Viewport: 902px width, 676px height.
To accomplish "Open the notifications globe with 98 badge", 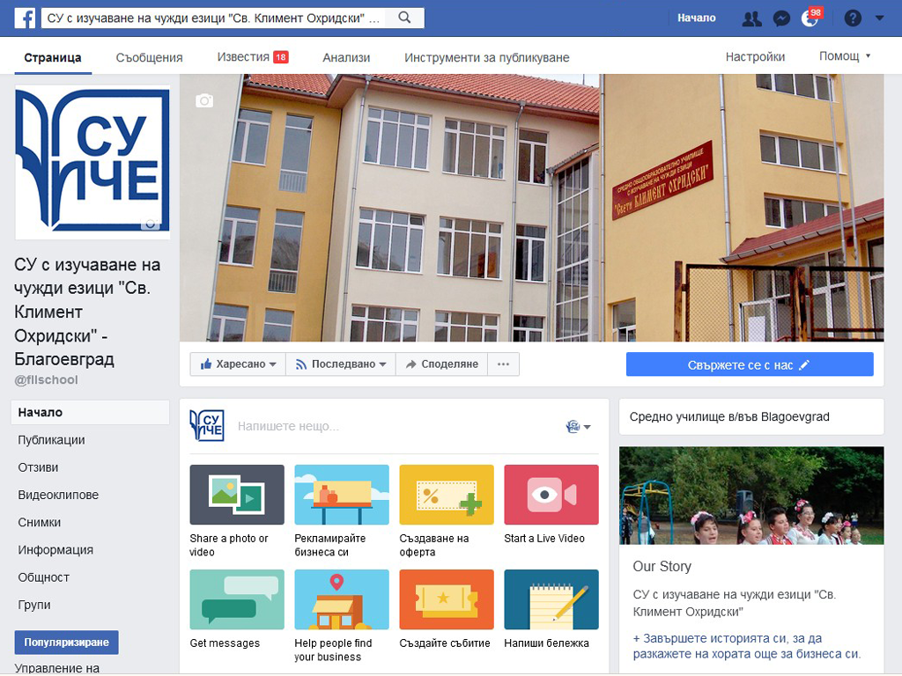I will (x=810, y=18).
